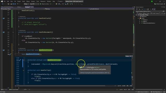
Task: Expand the References node
Action: pos(138,17)
